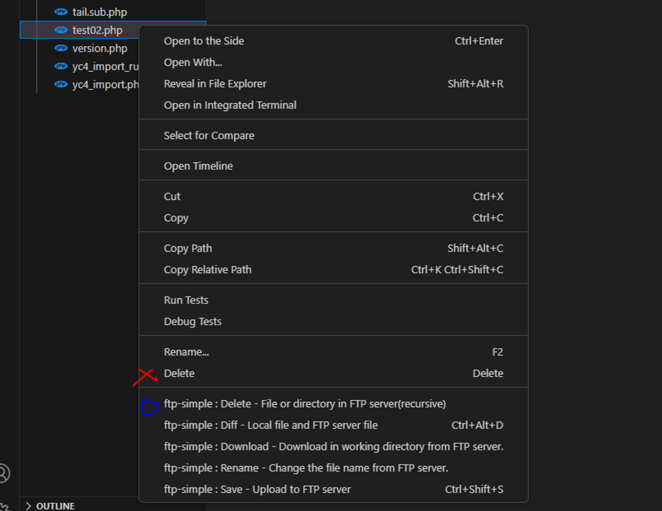Viewport: 662px width, 511px height.
Task: Select ftp-simple Save Upload to FTP server
Action: tap(257, 490)
